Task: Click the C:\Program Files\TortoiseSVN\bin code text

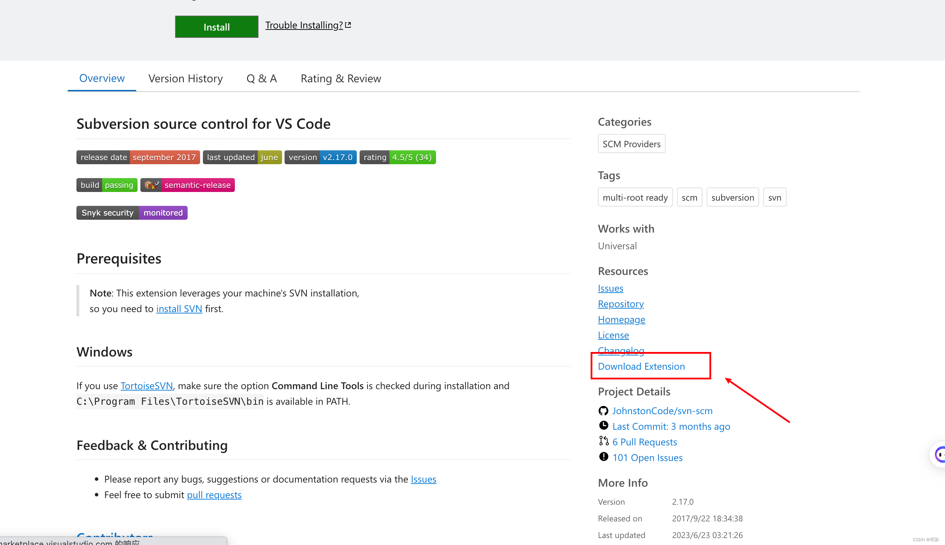Action: coord(170,402)
